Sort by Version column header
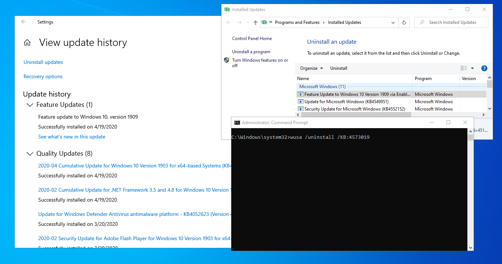The image size is (502, 264). (473, 79)
